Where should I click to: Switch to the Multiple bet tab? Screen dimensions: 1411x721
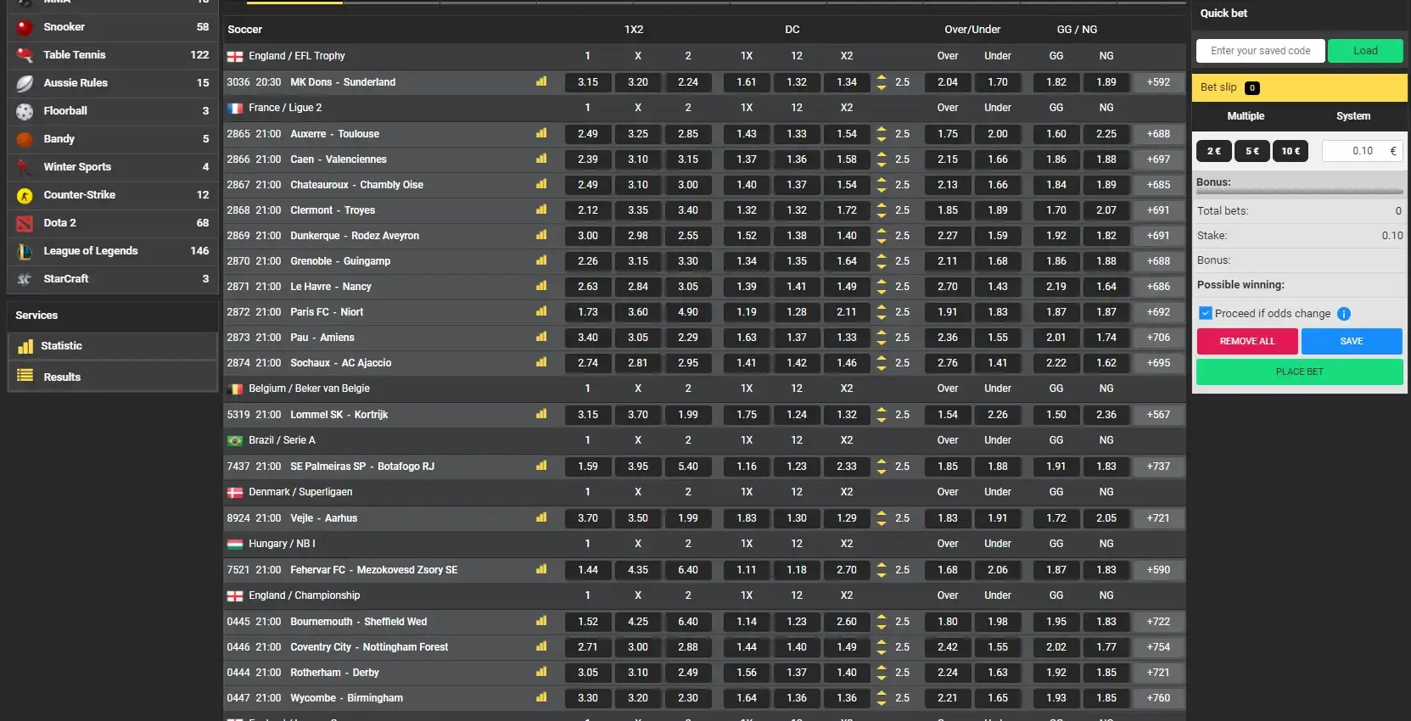click(1245, 116)
